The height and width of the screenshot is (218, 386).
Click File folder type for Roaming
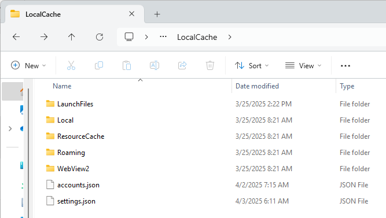(x=355, y=153)
